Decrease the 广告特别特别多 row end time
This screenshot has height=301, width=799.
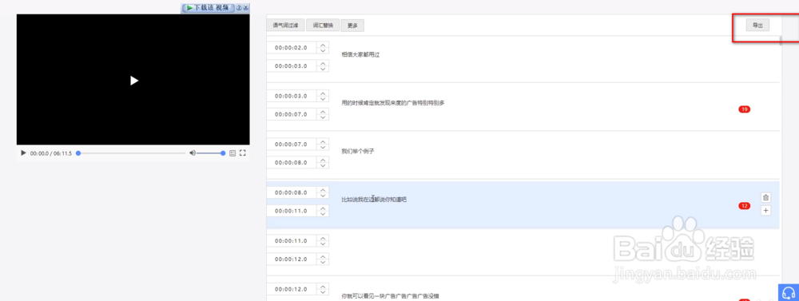click(x=323, y=117)
